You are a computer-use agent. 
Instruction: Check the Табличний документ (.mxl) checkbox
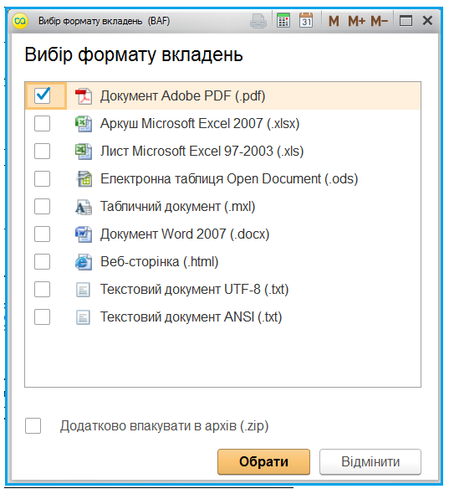pyautogui.click(x=42, y=207)
